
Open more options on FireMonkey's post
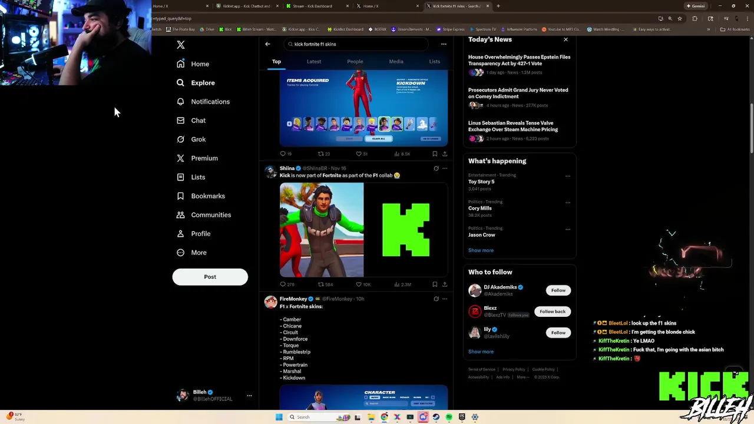point(445,299)
